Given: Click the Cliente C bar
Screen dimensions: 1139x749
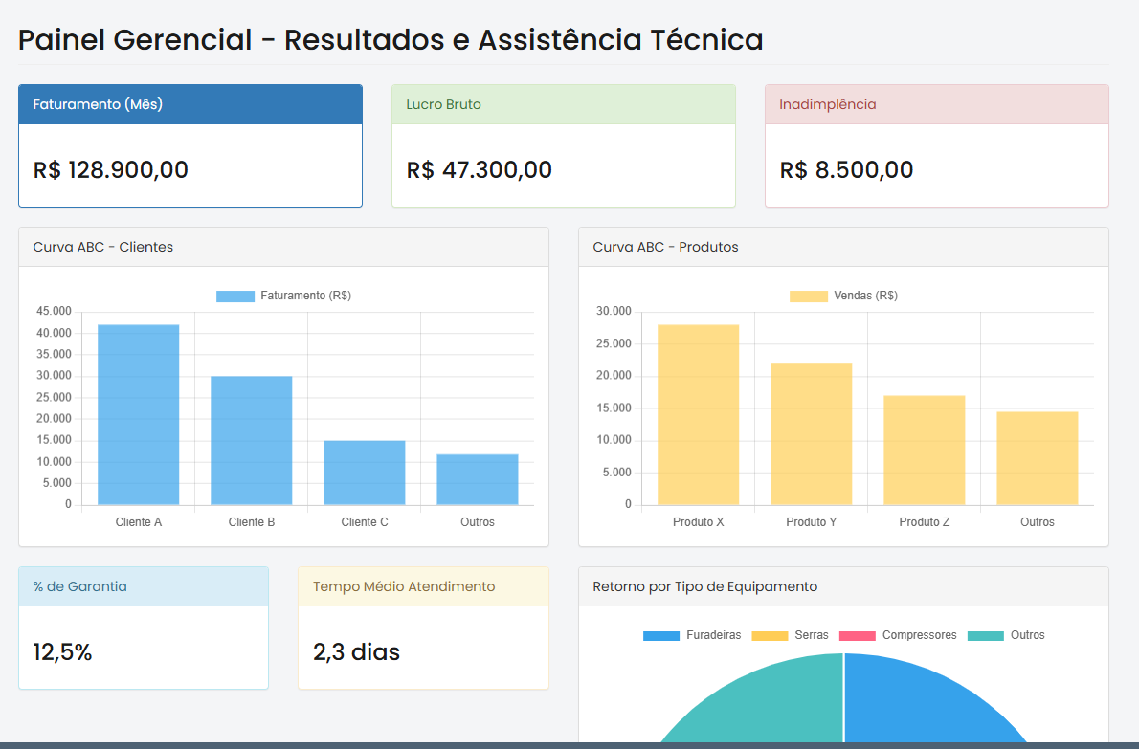Looking at the screenshot, I should point(365,473).
